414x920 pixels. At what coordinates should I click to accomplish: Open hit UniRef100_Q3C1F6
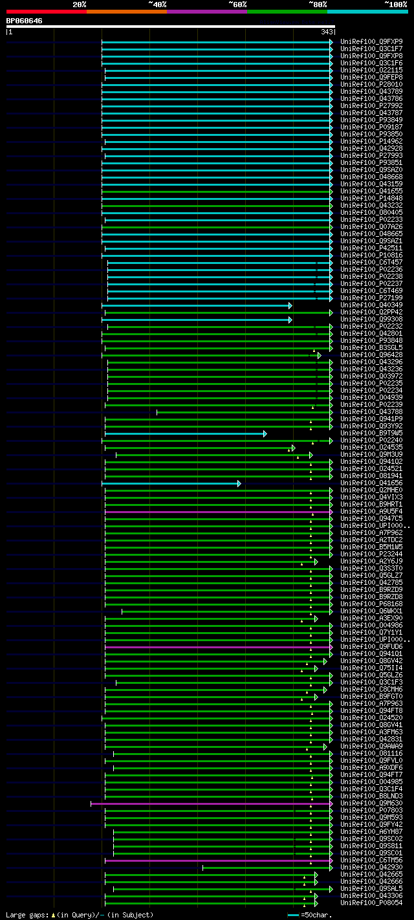[x=371, y=63]
